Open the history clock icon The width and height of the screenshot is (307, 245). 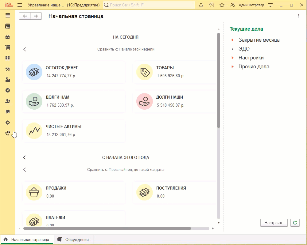(212, 5)
